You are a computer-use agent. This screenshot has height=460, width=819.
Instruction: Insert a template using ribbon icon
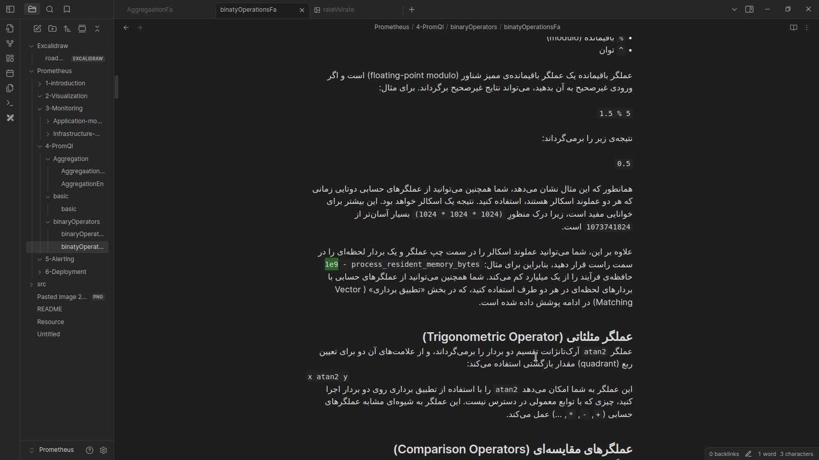(10, 88)
